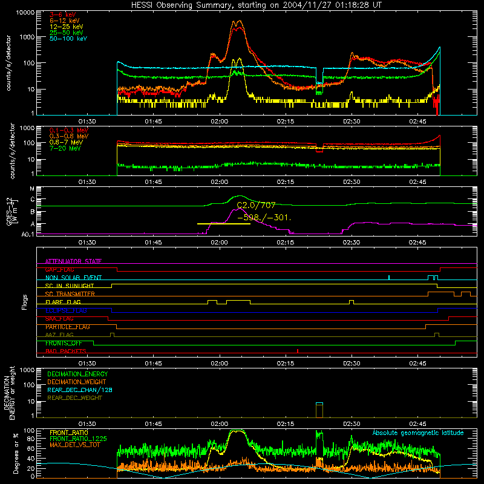The image size is (484, 484).
Task: Click the REAR_DEC_WEIGHT legend label
Action: point(74,398)
